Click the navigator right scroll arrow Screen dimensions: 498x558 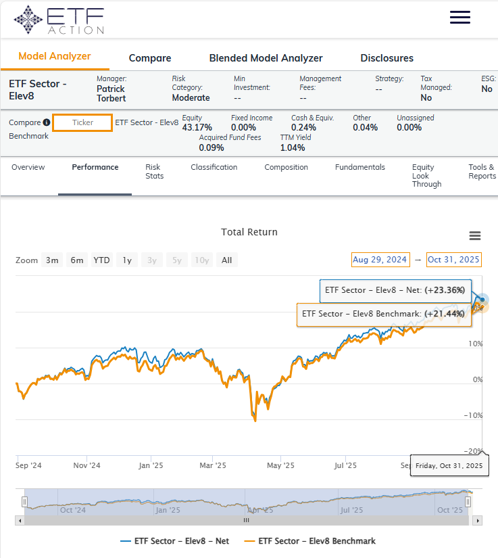pos(478,521)
